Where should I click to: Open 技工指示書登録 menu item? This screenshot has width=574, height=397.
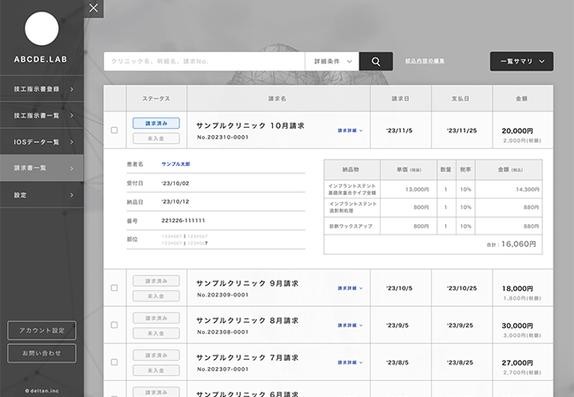click(x=42, y=89)
